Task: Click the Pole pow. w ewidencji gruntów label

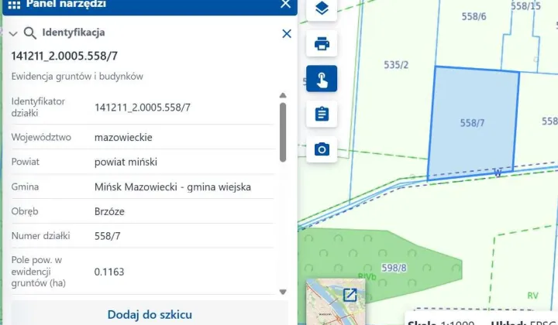Action: click(x=39, y=272)
